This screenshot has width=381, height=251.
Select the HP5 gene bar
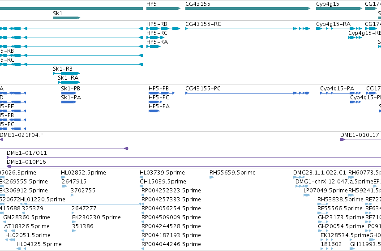[163, 9]
